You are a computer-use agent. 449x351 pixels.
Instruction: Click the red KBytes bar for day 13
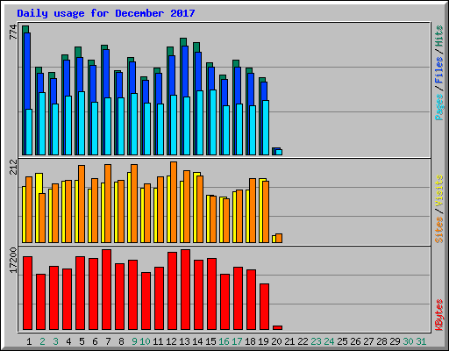[x=185, y=290]
